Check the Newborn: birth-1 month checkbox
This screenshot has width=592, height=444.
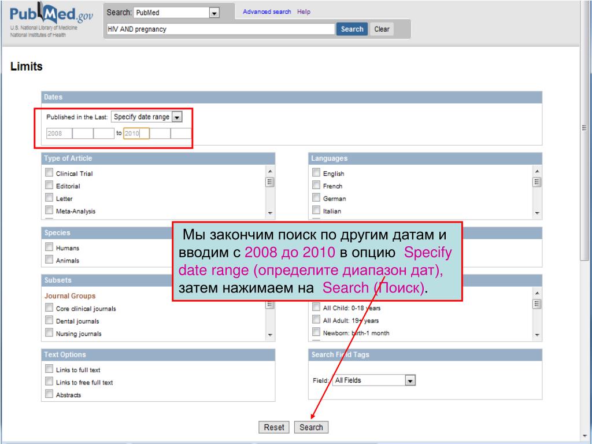coord(316,332)
